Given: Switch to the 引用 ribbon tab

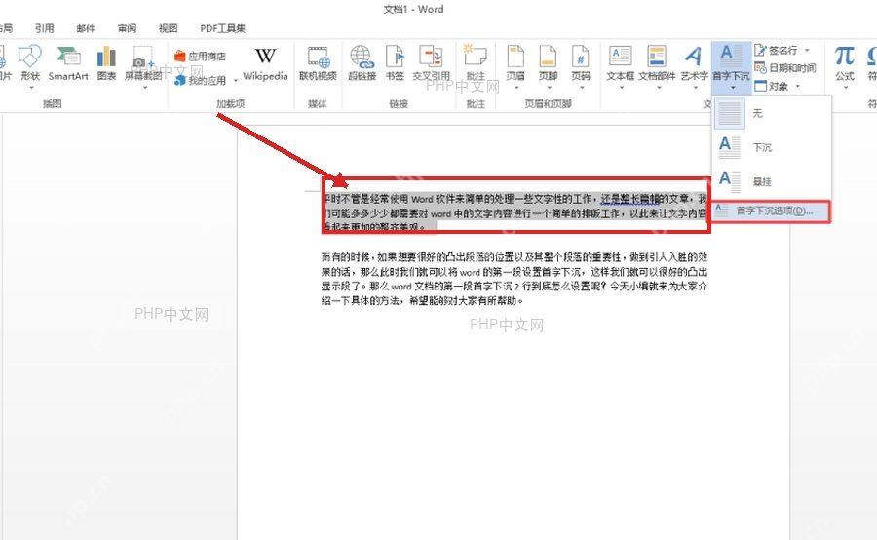Looking at the screenshot, I should pos(44,28).
